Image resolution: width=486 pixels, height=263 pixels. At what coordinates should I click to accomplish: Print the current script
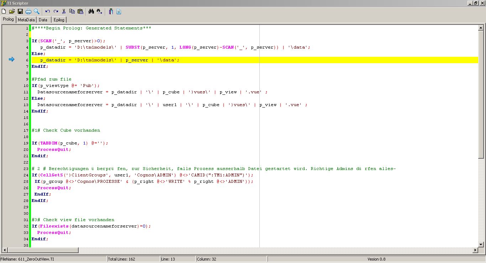(x=28, y=11)
